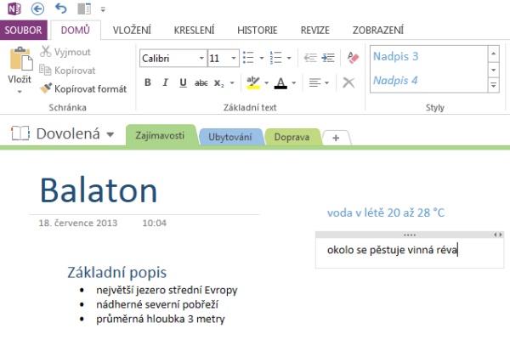Image resolution: width=510 pixels, height=357 pixels.
Task: Copy selection with Kopírovat
Action: (x=67, y=71)
